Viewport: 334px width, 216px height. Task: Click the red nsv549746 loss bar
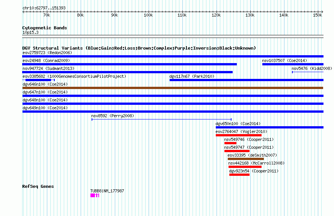click(230, 143)
